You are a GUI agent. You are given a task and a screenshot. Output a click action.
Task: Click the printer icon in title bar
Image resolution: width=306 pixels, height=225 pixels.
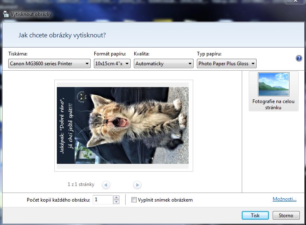[6, 14]
